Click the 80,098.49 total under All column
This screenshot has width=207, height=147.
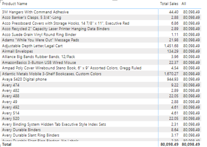(x=191, y=144)
